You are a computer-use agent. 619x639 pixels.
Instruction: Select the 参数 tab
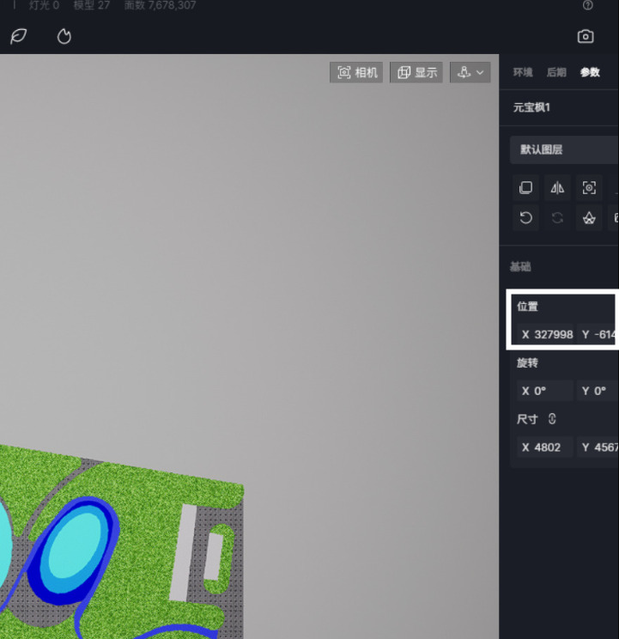tap(590, 73)
